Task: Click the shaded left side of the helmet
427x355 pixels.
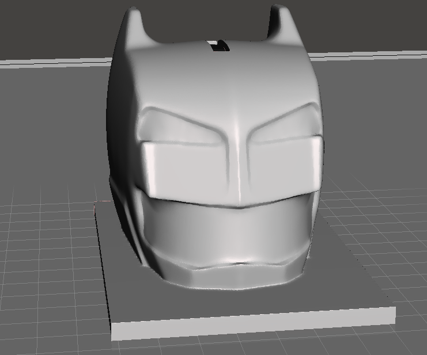Action: 118,127
